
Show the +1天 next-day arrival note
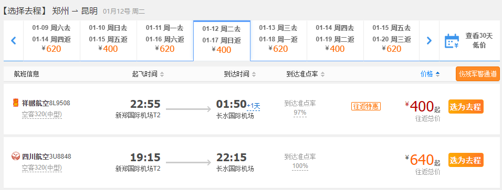[x=253, y=106]
